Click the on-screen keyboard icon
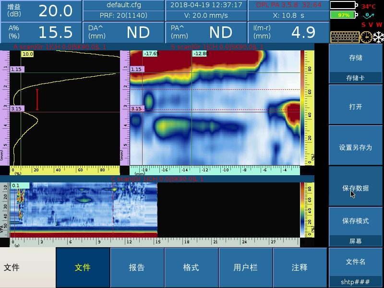Viewport: 384px width, 288px height. pos(344,37)
